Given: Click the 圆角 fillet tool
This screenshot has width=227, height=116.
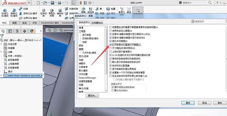Looking at the screenshot, I should [83, 11].
